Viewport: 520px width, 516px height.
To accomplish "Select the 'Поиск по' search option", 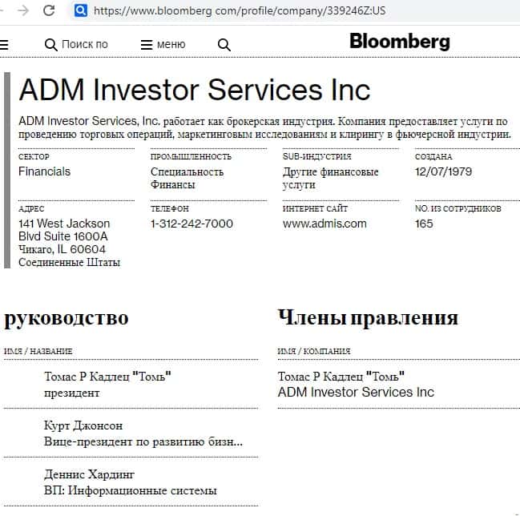I will (x=84, y=45).
